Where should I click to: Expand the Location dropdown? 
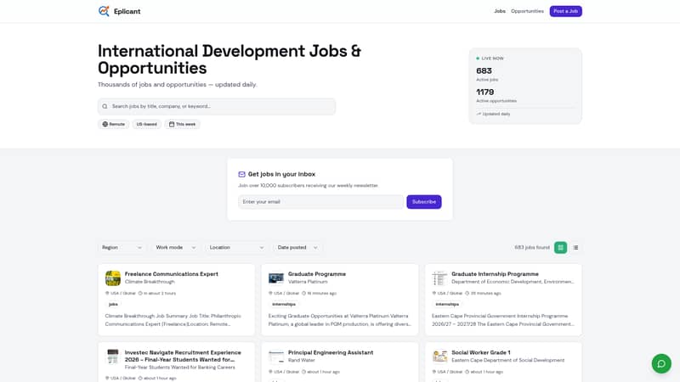click(236, 247)
